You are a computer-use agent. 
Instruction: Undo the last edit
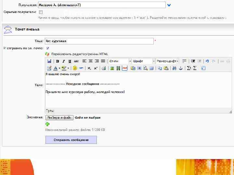coord(207,61)
